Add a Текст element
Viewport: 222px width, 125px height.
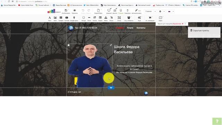click(50, 18)
